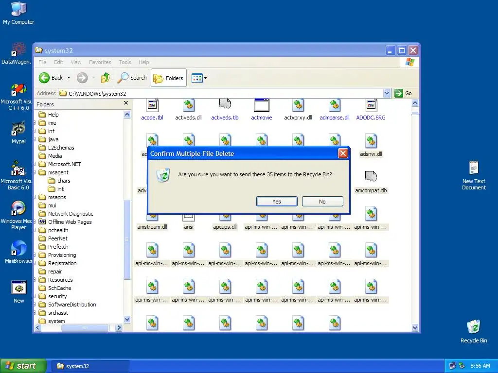Screen dimensions: 498x373
Task: Select the security folder in tree
Action: point(53,296)
